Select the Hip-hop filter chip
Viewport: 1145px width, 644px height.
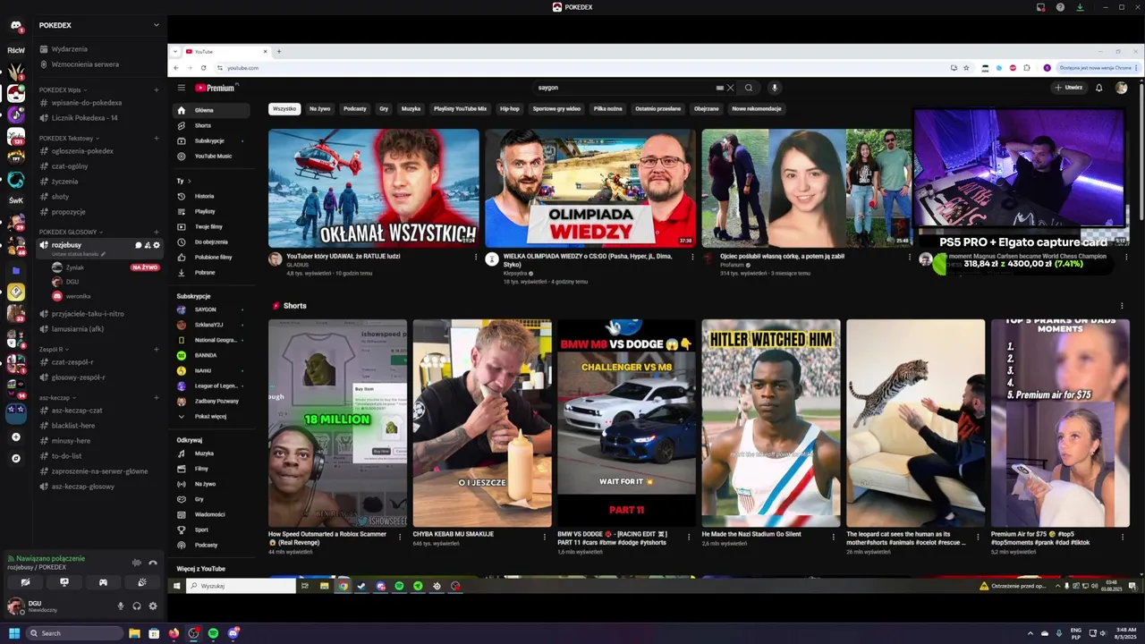[510, 109]
